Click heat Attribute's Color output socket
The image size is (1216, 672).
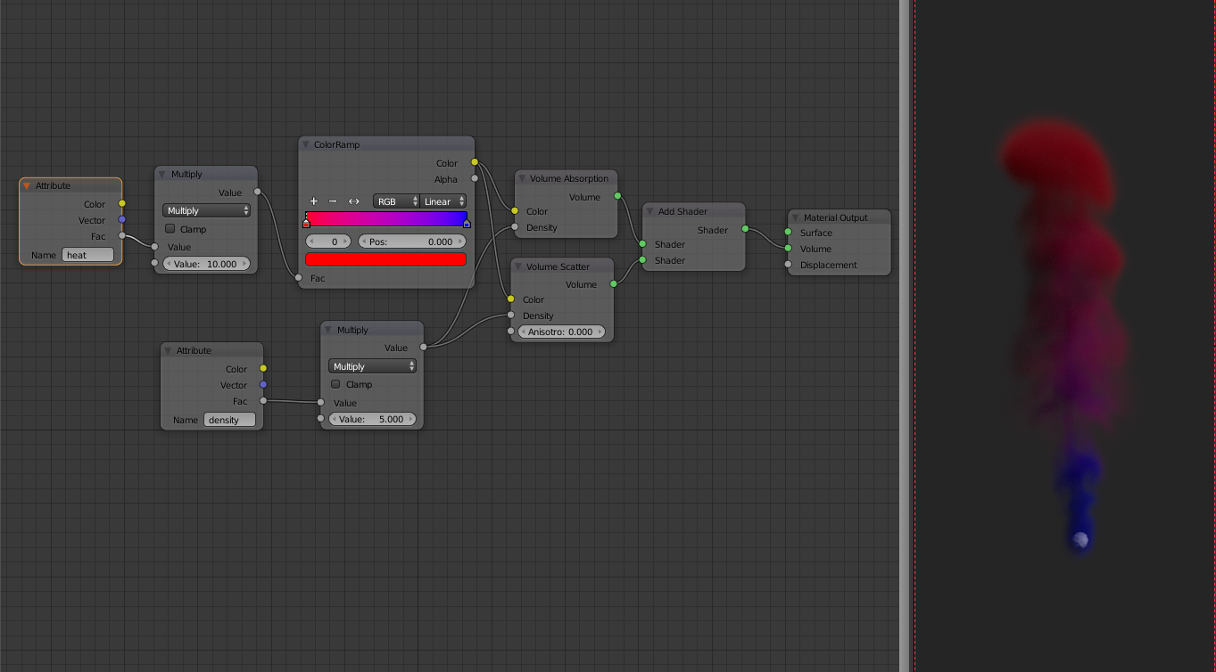tap(122, 204)
